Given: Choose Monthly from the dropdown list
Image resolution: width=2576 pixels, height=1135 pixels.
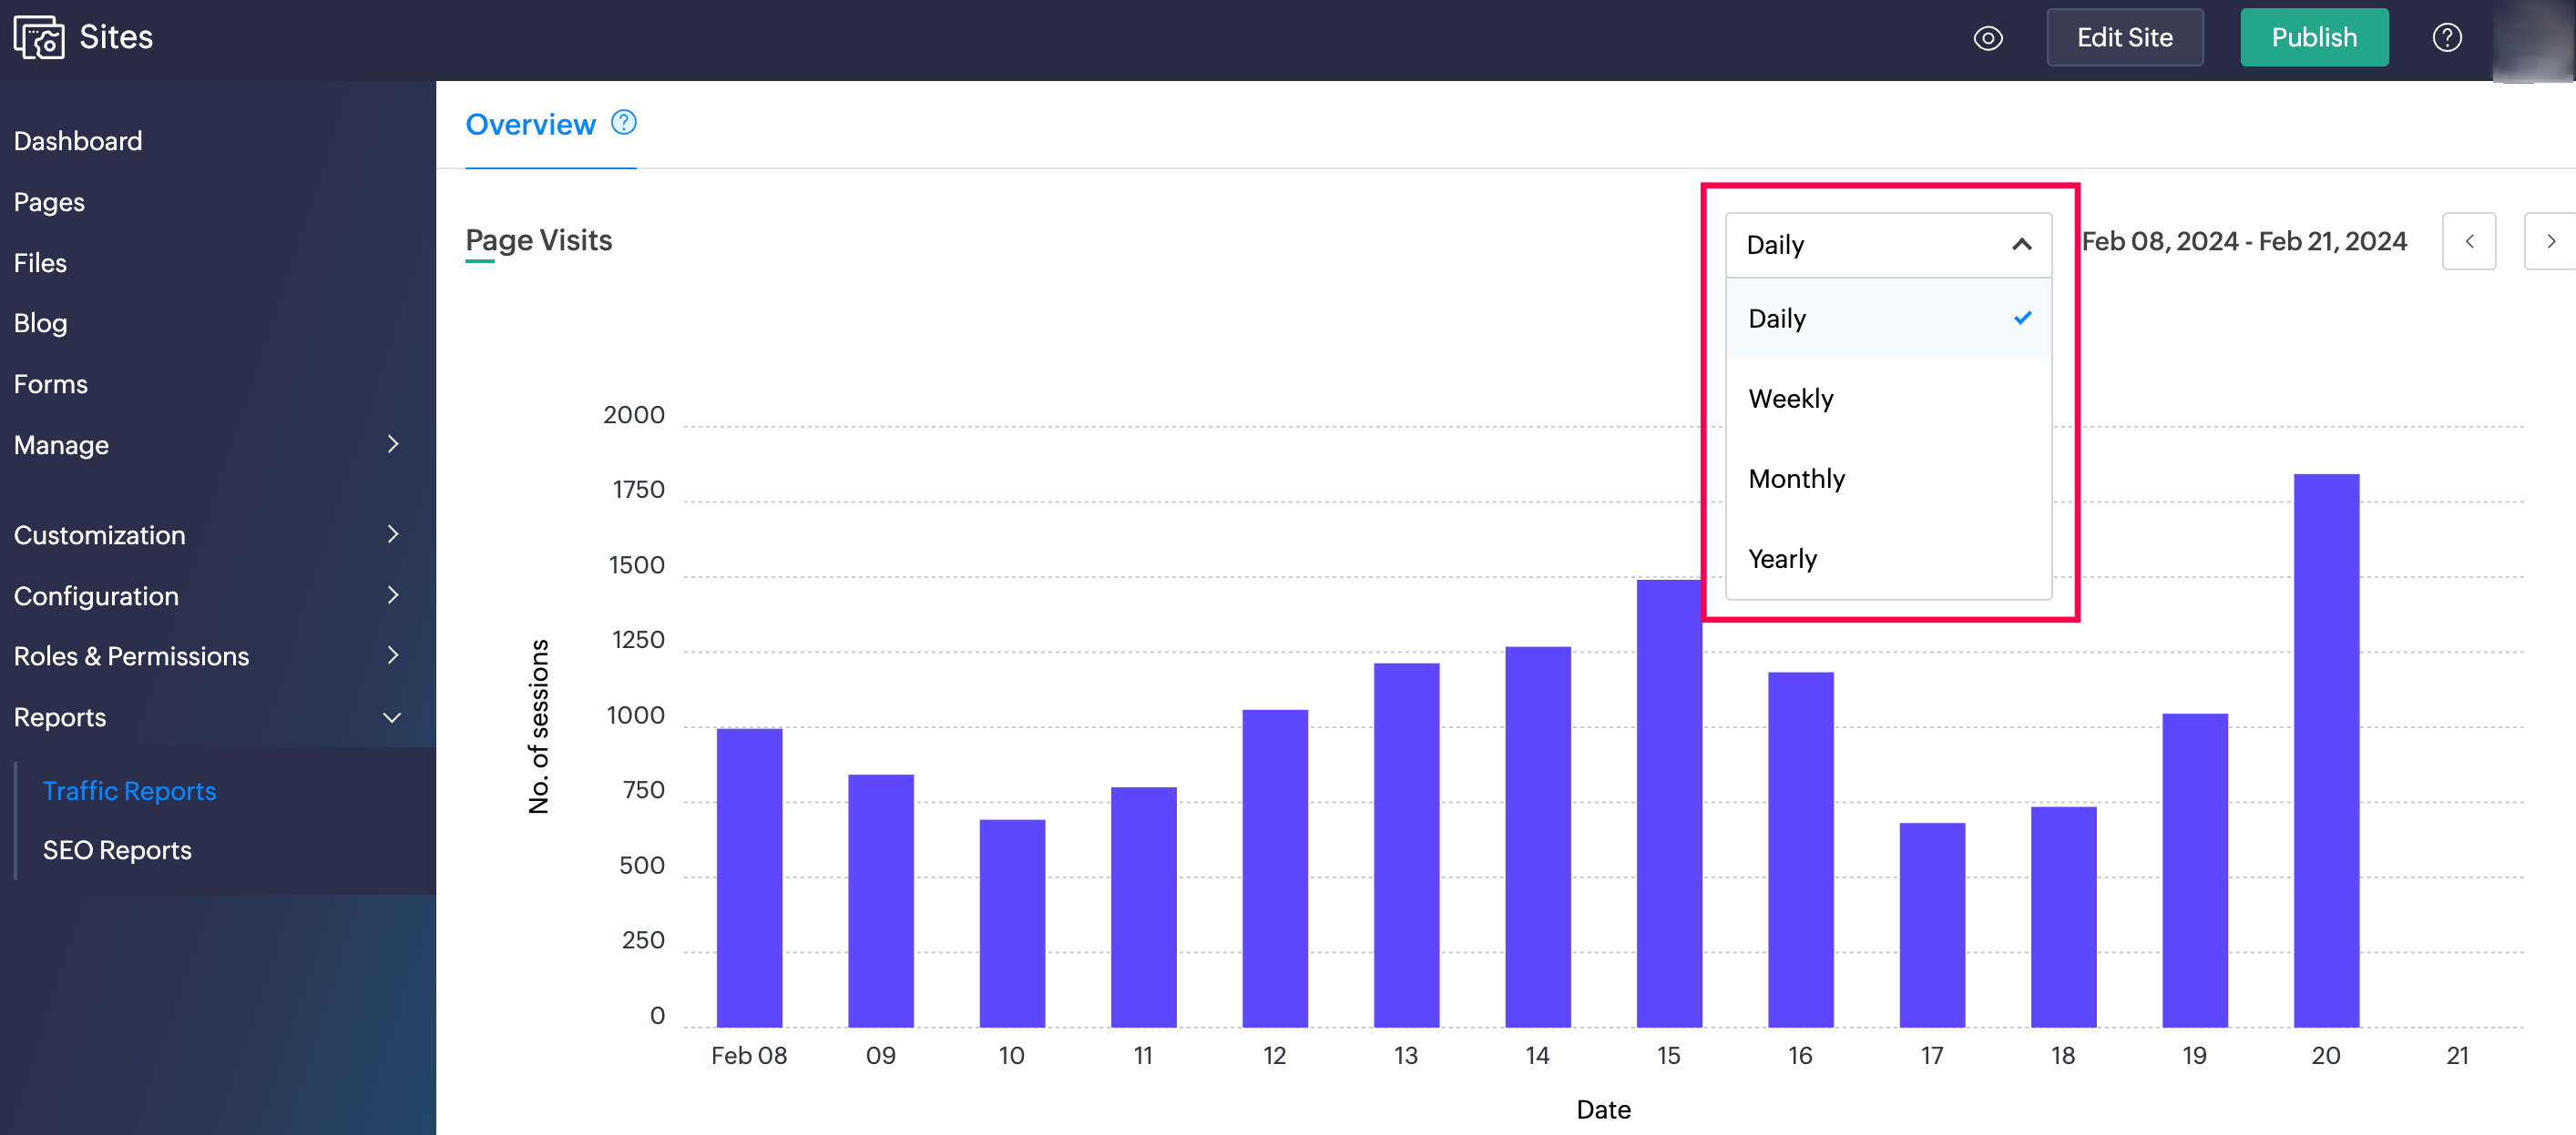Looking at the screenshot, I should pos(1796,479).
